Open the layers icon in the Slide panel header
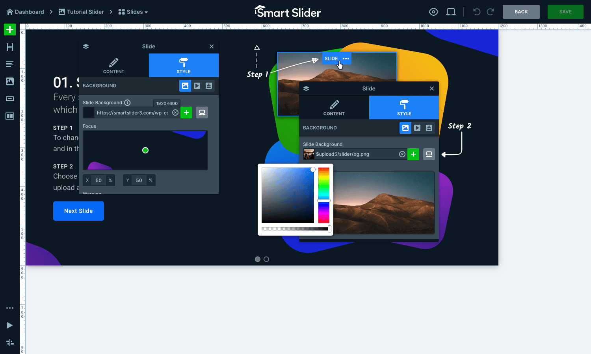Viewport: 591px width, 354px height. coord(86,46)
